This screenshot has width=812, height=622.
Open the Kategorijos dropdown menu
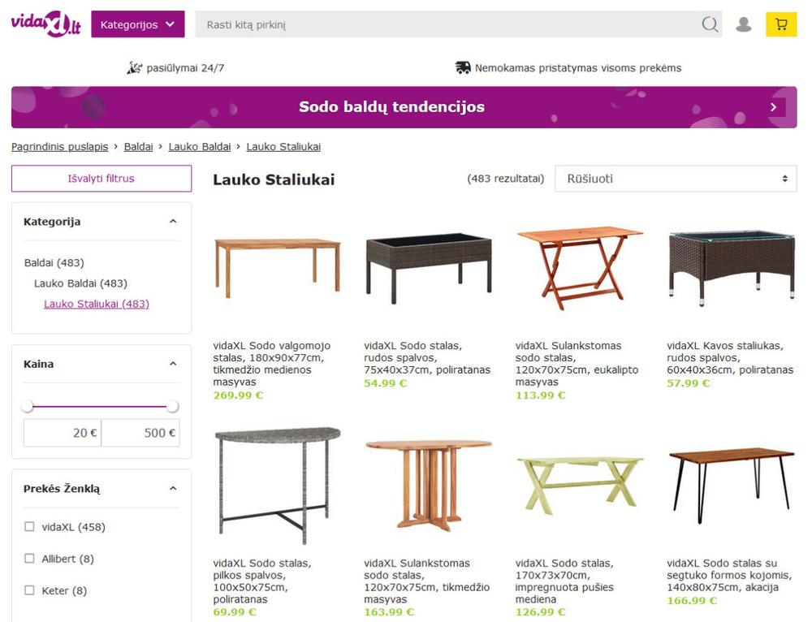137,24
